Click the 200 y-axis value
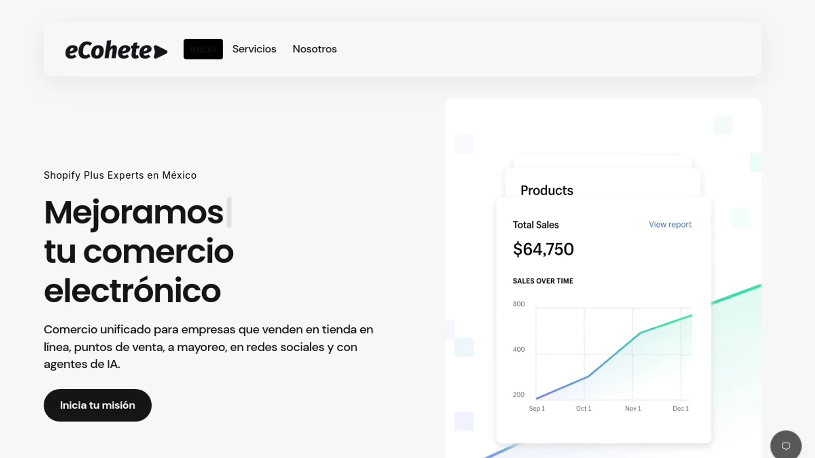The image size is (815, 458). pyautogui.click(x=519, y=395)
